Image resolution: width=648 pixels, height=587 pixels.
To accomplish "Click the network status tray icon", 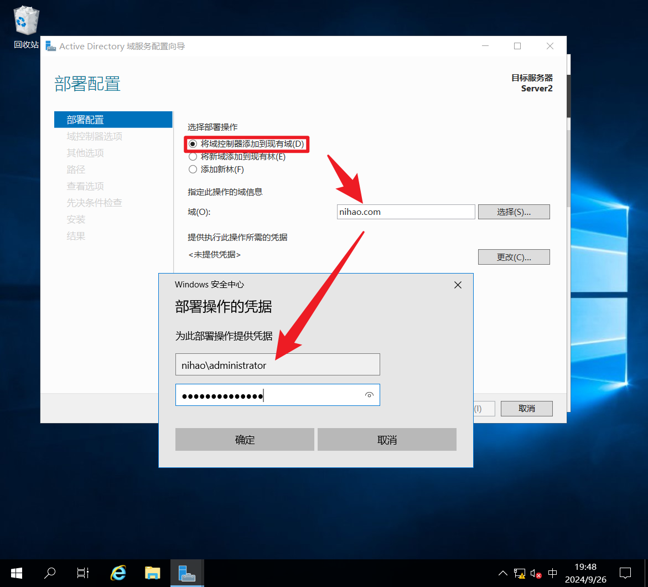I will coord(519,573).
